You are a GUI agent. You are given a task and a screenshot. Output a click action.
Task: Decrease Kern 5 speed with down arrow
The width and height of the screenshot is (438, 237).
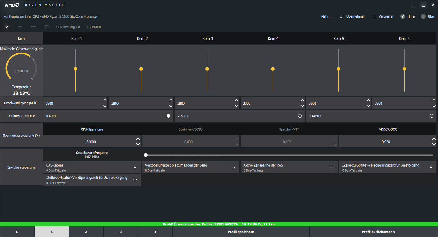click(x=368, y=106)
